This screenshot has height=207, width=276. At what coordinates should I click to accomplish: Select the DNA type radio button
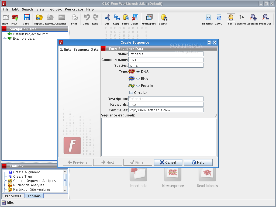(x=138, y=71)
